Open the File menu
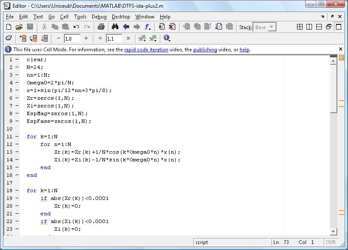The width and height of the screenshot is (348, 250). 10,17
